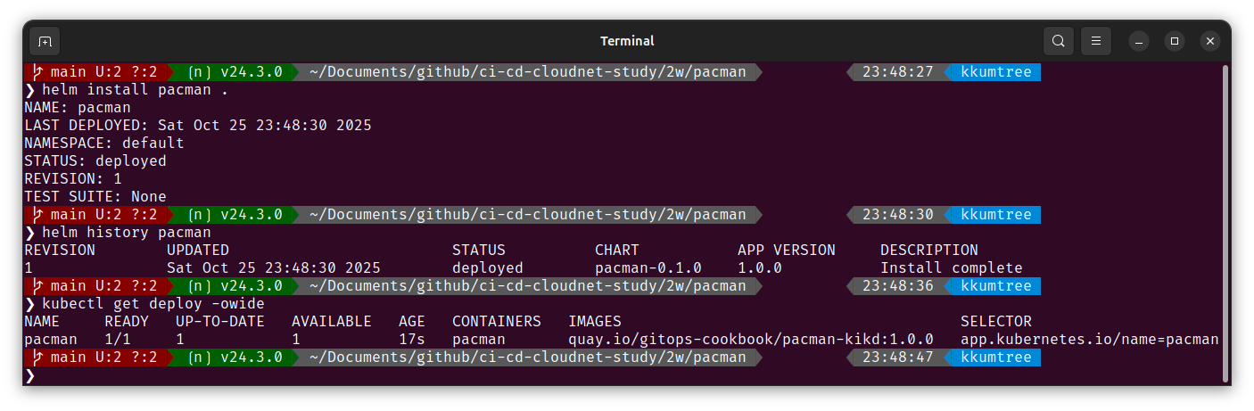The image size is (1254, 411).
Task: Click the git branch icon in top prompt
Action: (37, 72)
